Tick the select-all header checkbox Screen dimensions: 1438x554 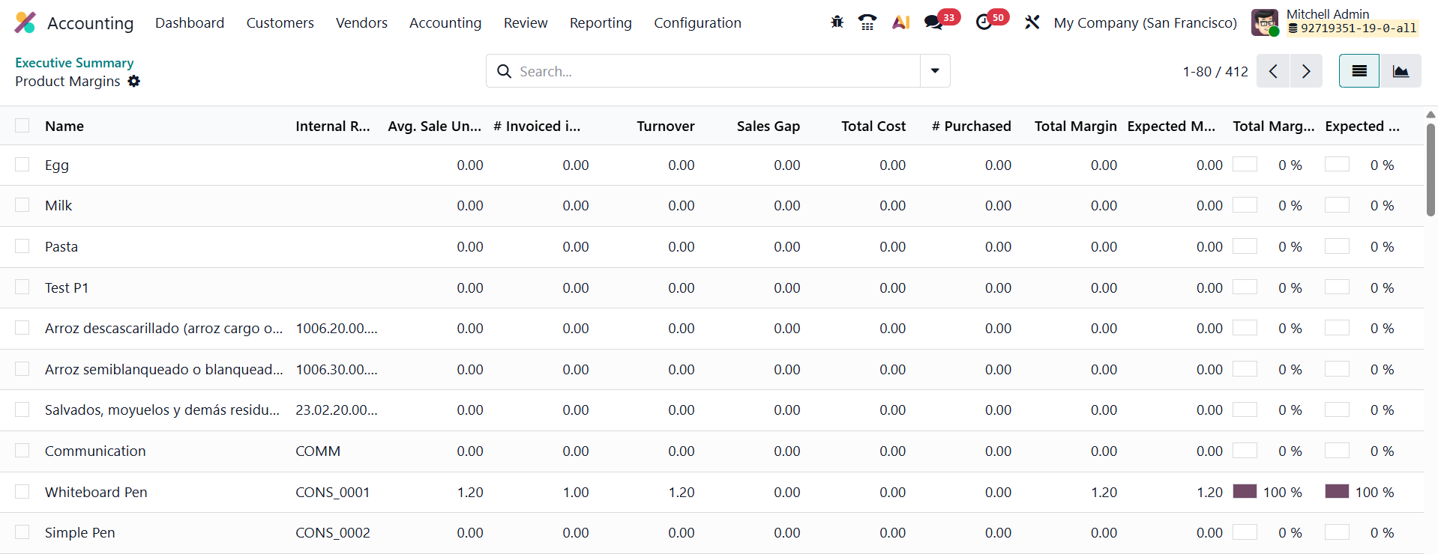point(22,126)
